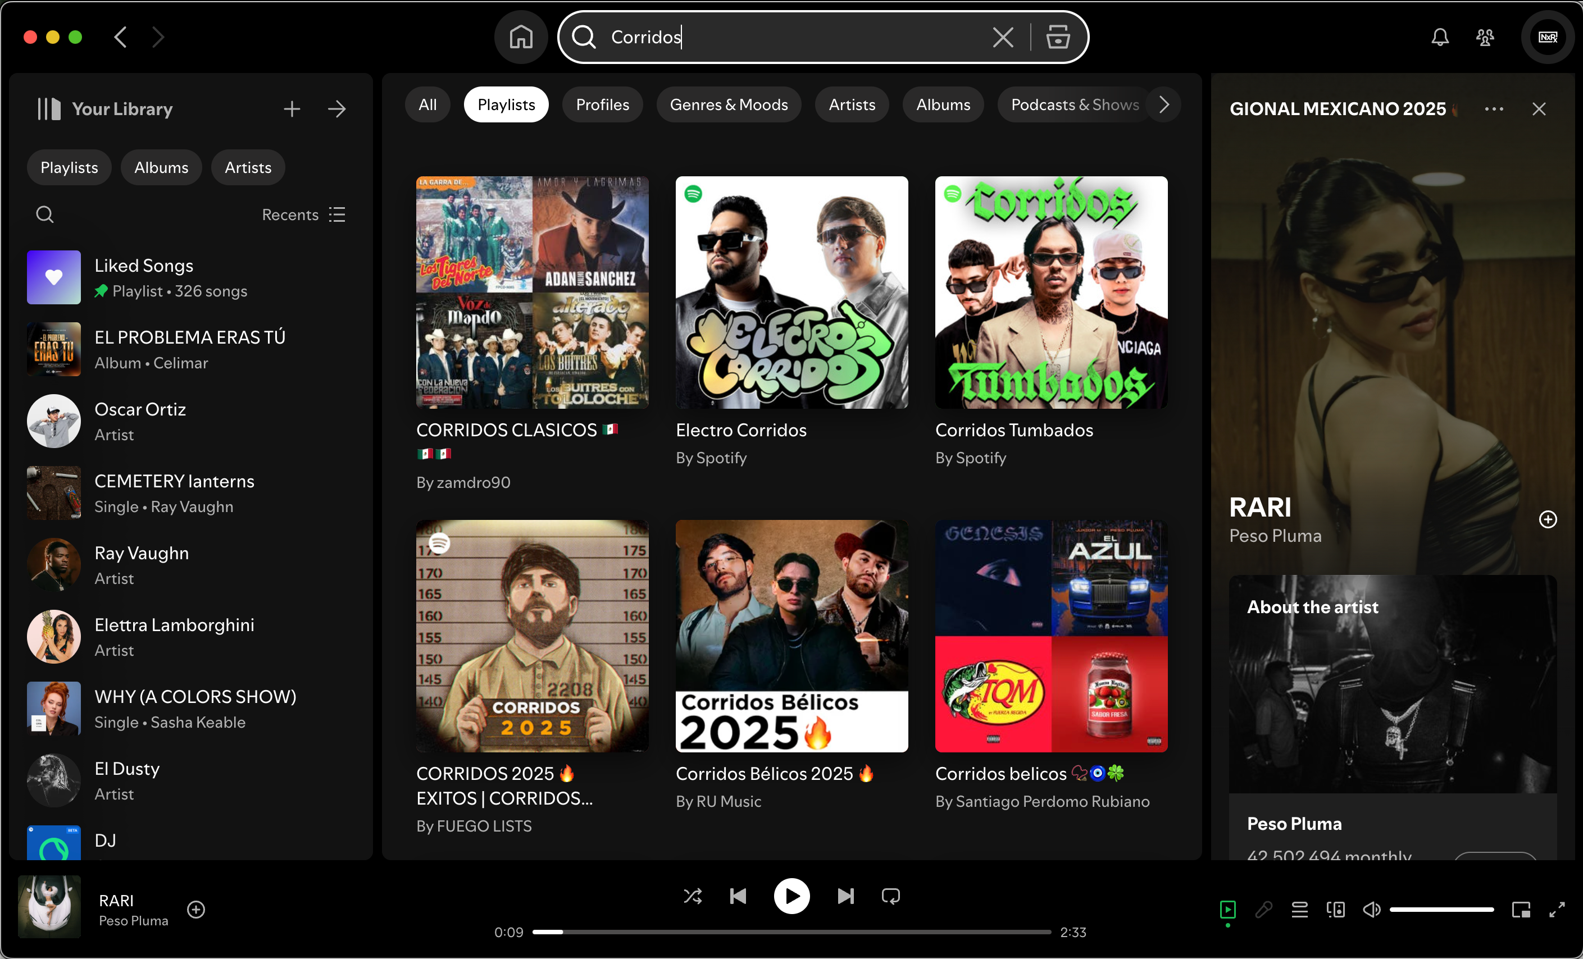Add RARI to library from player bar

(196, 910)
